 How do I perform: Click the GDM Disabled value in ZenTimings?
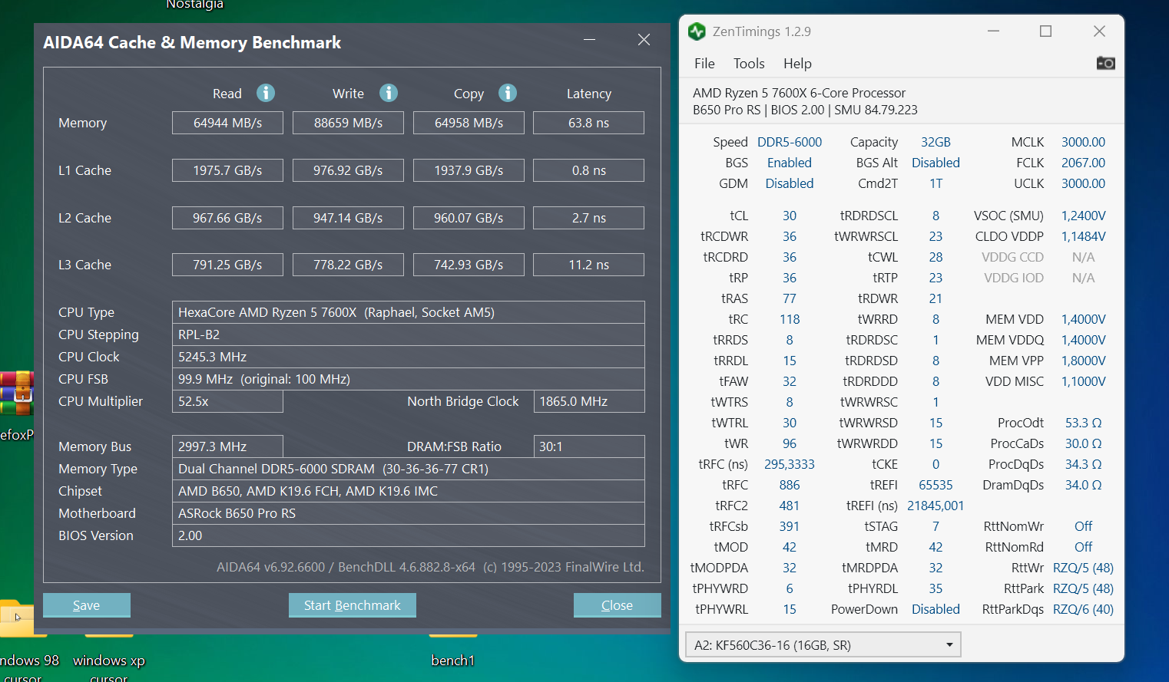pos(790,183)
